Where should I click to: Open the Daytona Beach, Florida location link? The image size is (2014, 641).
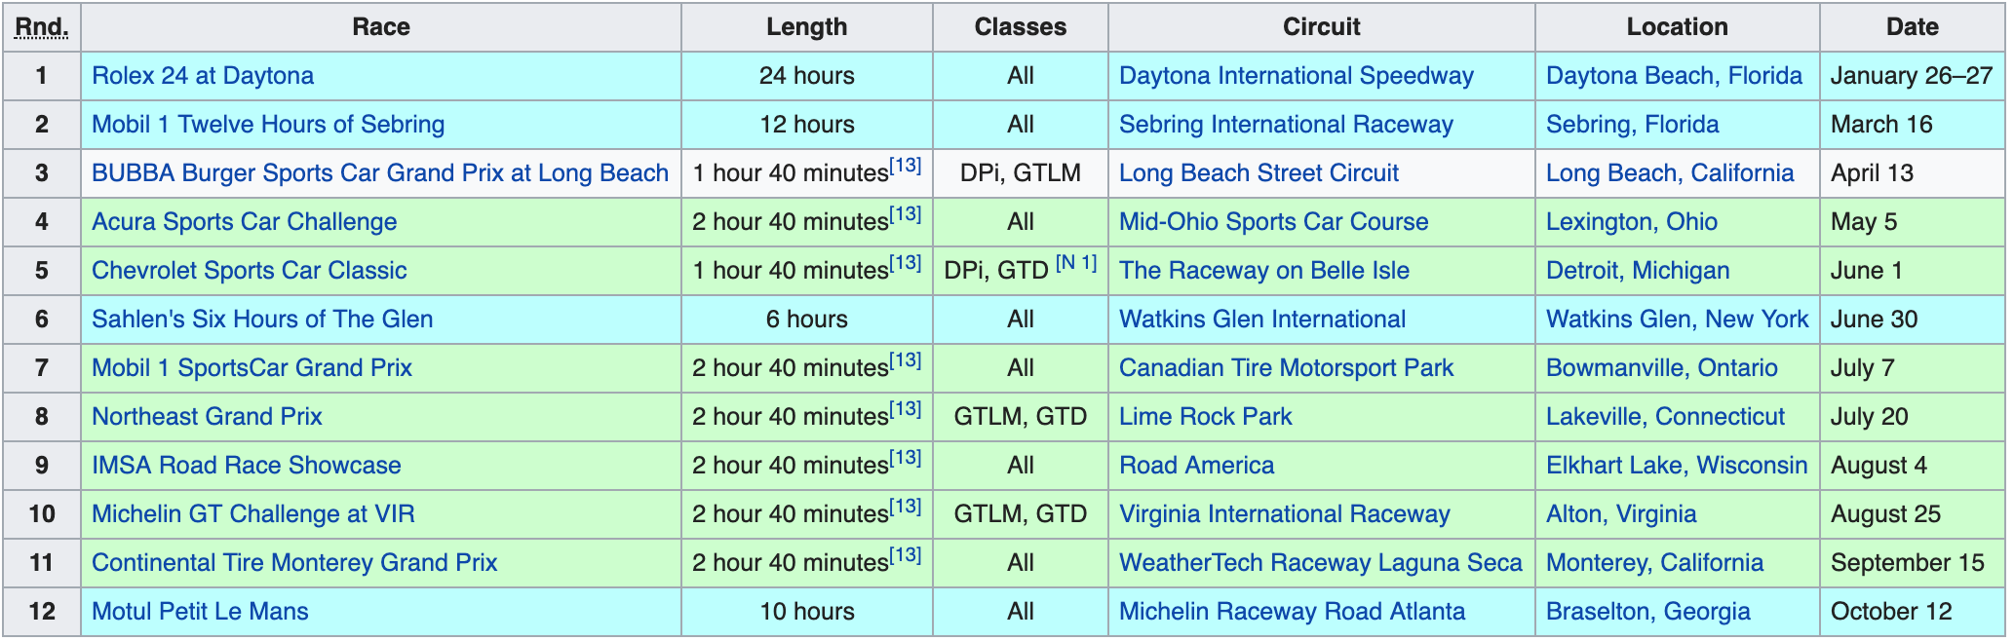[x=1674, y=76]
